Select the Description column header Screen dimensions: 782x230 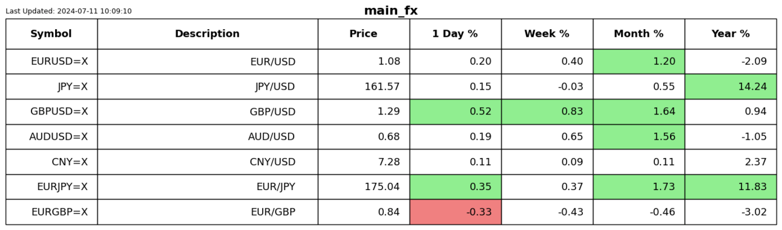tap(208, 34)
